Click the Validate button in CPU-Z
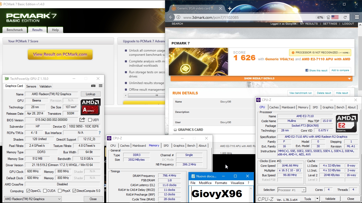The height and width of the screenshot is (203, 362). (330, 199)
